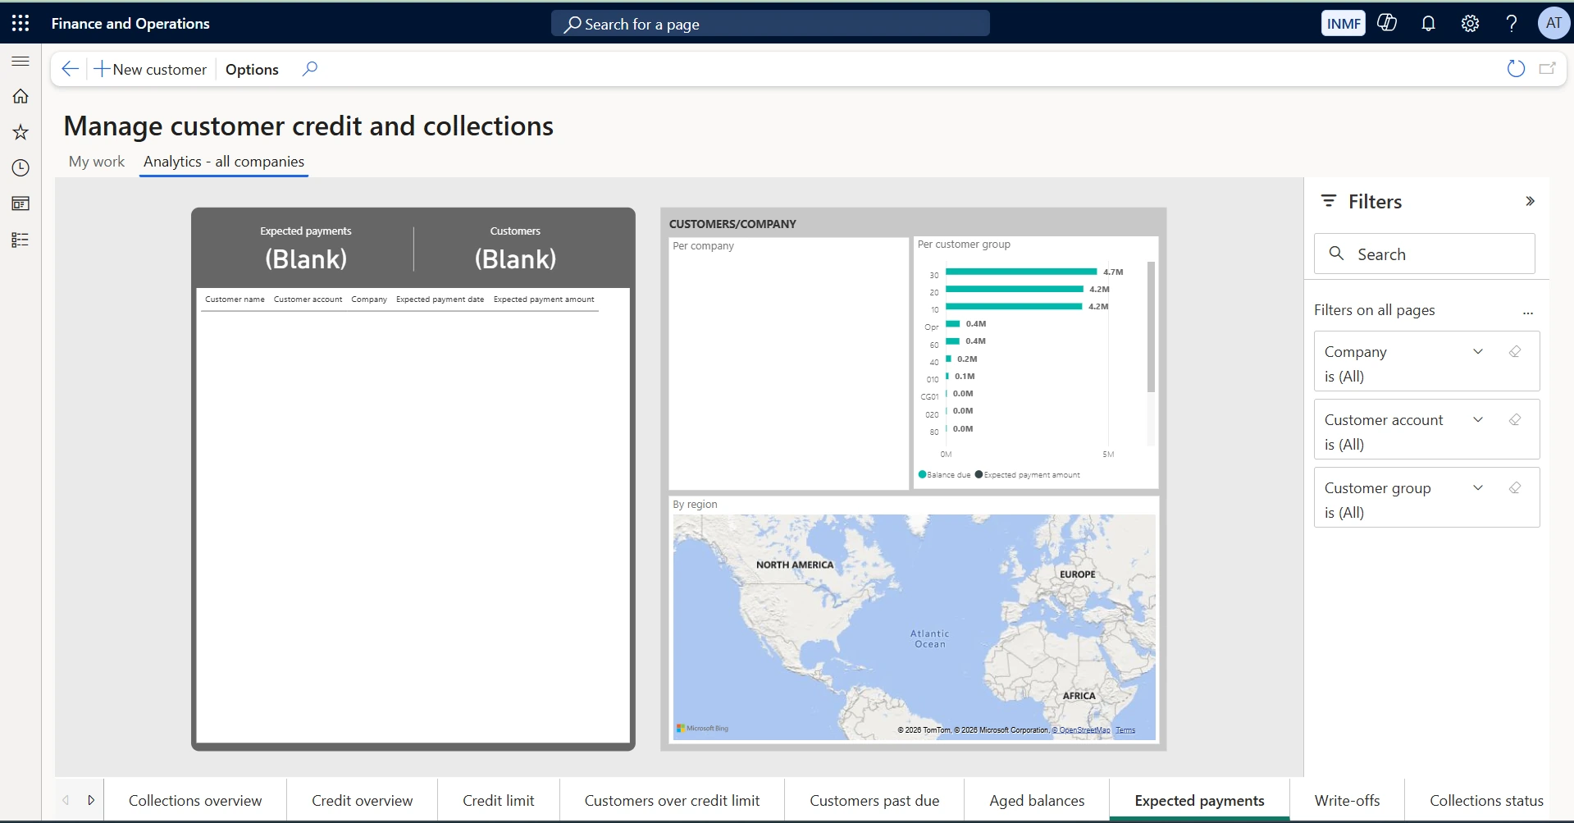This screenshot has width=1574, height=823.
Task: Open the AT user account avatar
Action: point(1553,23)
